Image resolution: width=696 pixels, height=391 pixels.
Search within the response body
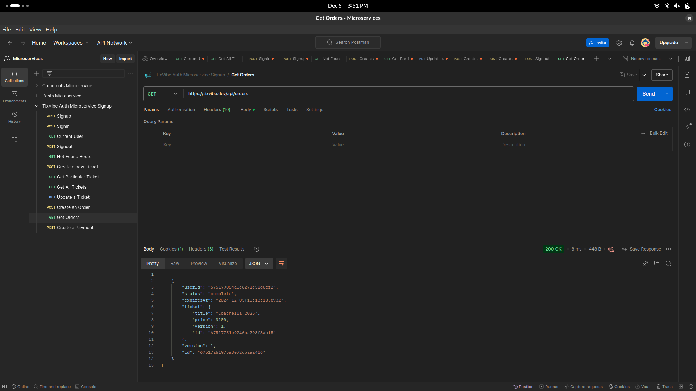(x=668, y=264)
